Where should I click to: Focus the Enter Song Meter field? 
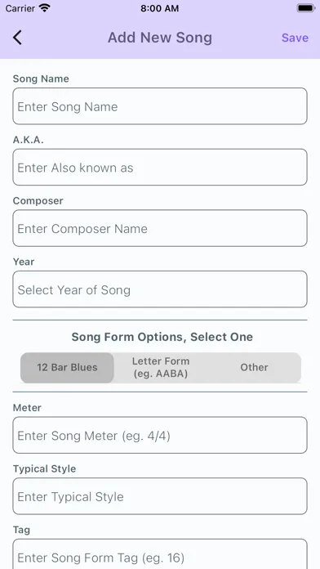point(160,435)
